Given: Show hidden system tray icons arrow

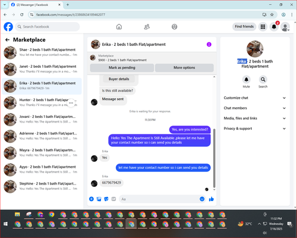Looking at the screenshot, I should [259, 224].
